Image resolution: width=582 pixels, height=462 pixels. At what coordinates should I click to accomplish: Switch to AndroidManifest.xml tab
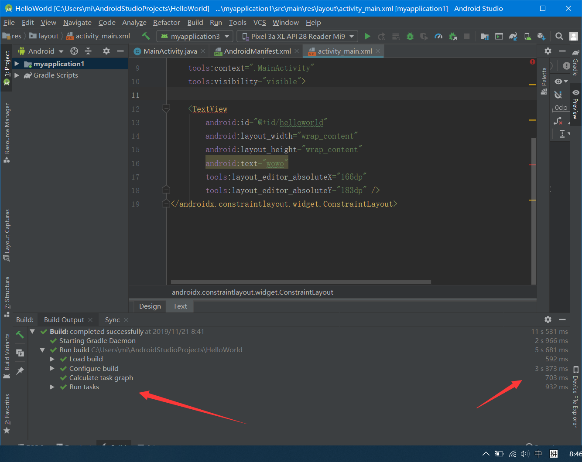[257, 51]
